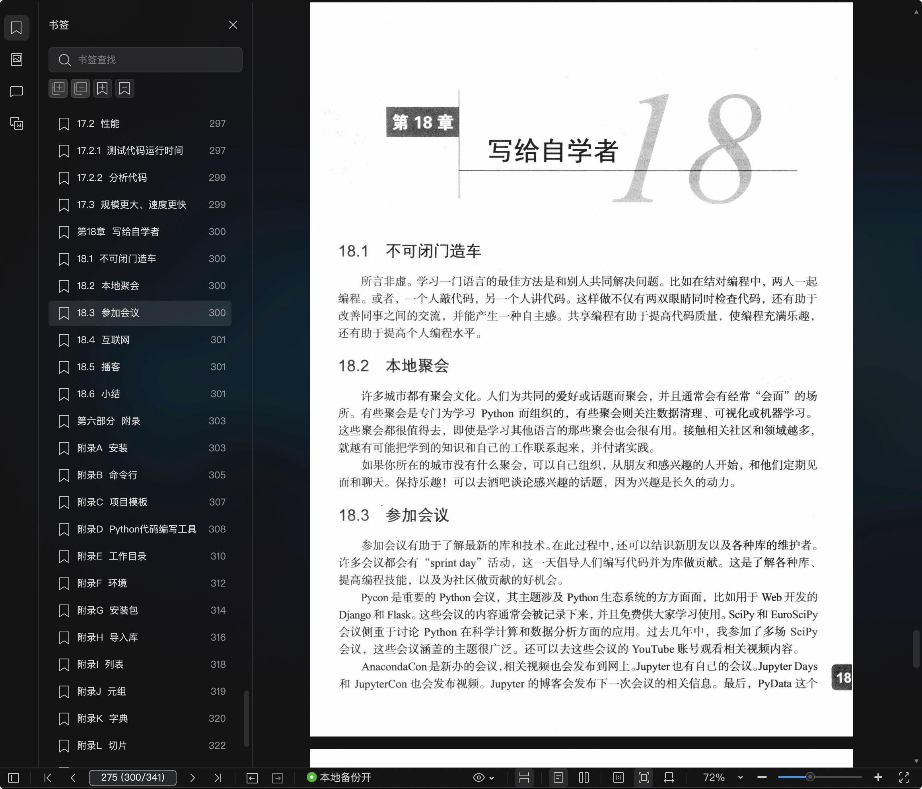Zoom in with the plus button
Image resolution: width=922 pixels, height=789 pixels.
coord(878,777)
